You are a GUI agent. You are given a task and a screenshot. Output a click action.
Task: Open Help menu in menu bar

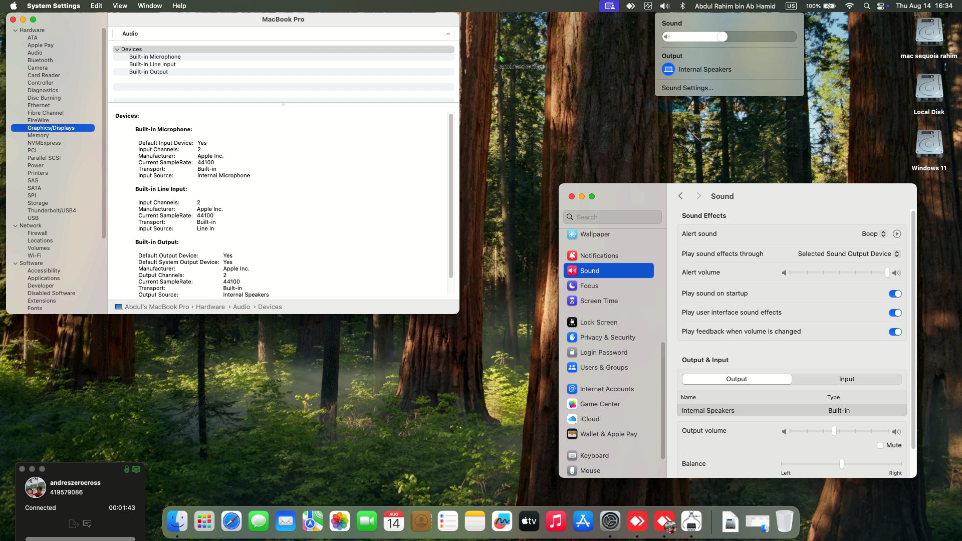[179, 6]
